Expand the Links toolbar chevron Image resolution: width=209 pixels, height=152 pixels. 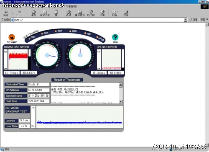[207, 19]
